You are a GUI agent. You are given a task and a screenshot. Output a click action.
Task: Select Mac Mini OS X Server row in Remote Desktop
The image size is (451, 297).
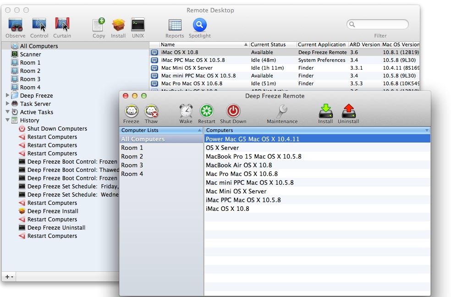(285, 68)
